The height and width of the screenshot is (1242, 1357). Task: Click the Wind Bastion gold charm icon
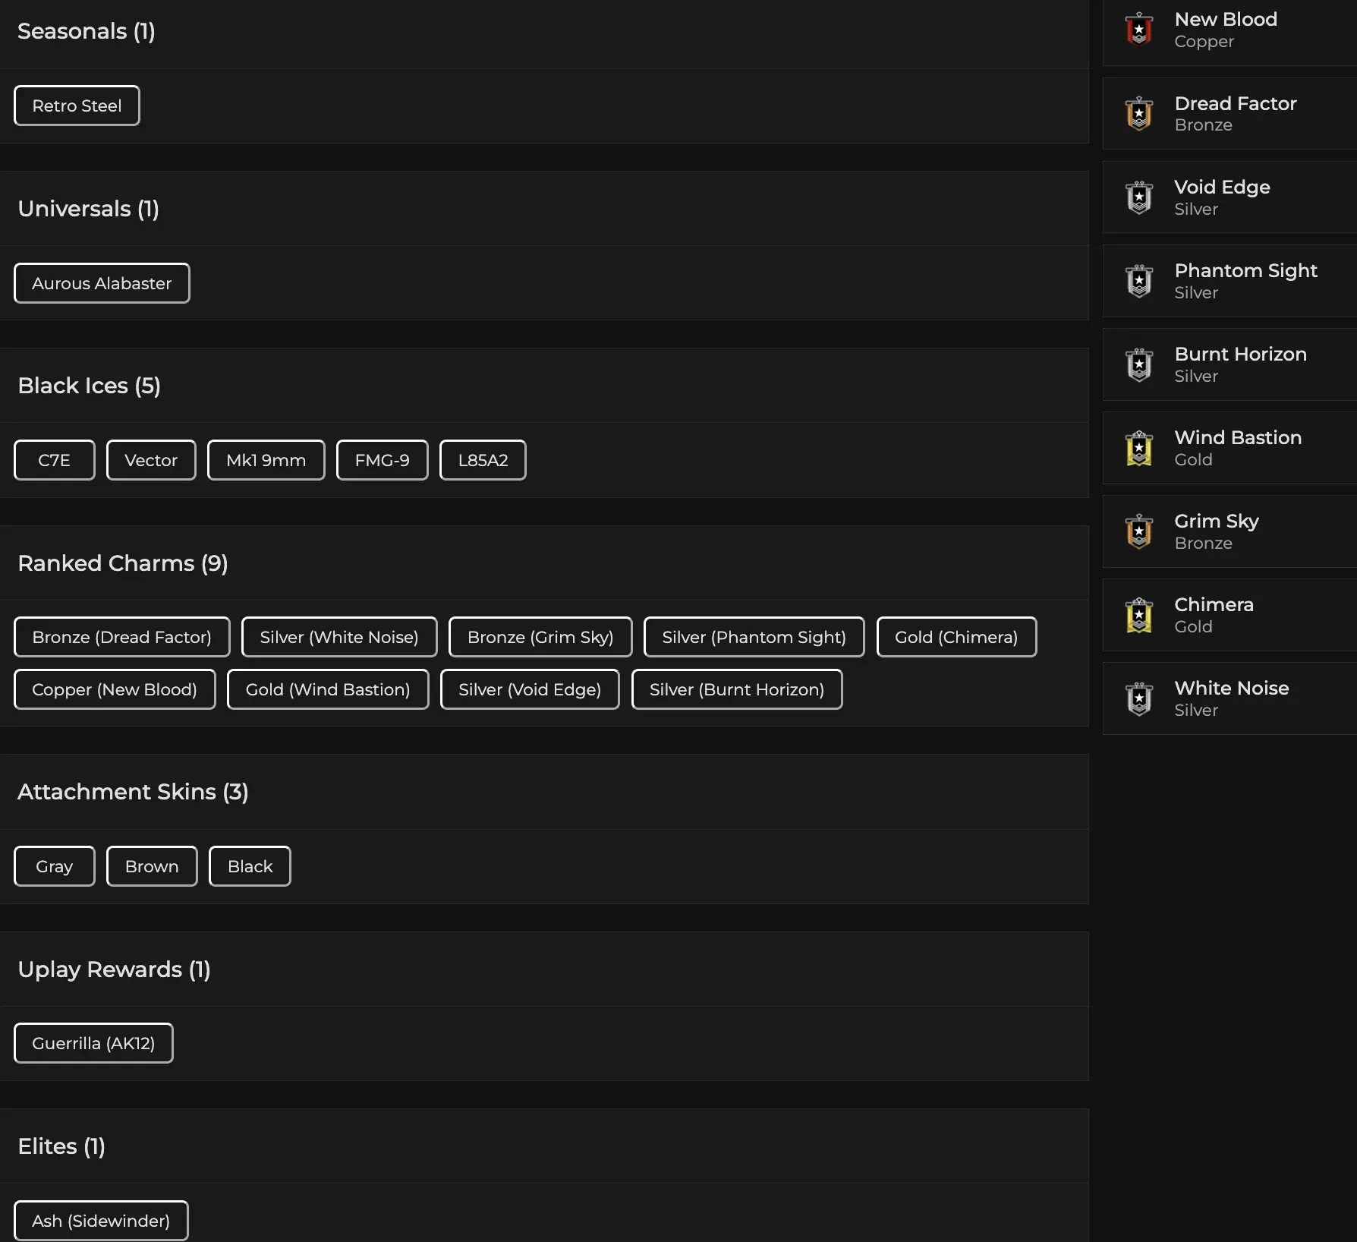[x=1139, y=448]
